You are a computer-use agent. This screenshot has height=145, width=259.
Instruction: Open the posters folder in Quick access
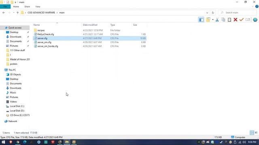click(x=13, y=64)
